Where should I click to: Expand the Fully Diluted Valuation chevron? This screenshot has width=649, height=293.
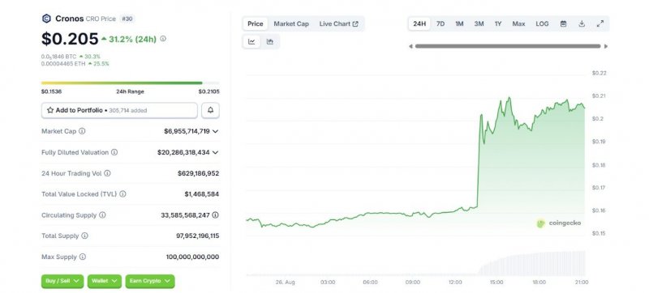click(x=215, y=152)
